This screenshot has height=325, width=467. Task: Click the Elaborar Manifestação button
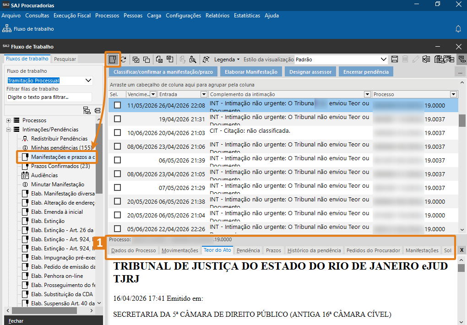click(251, 72)
